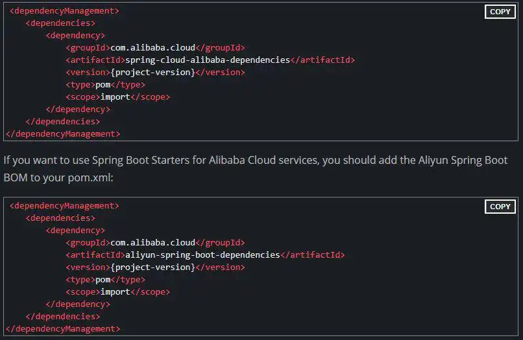The width and height of the screenshot is (523, 340).
Task: Click type pom line in second block
Action: (105, 280)
